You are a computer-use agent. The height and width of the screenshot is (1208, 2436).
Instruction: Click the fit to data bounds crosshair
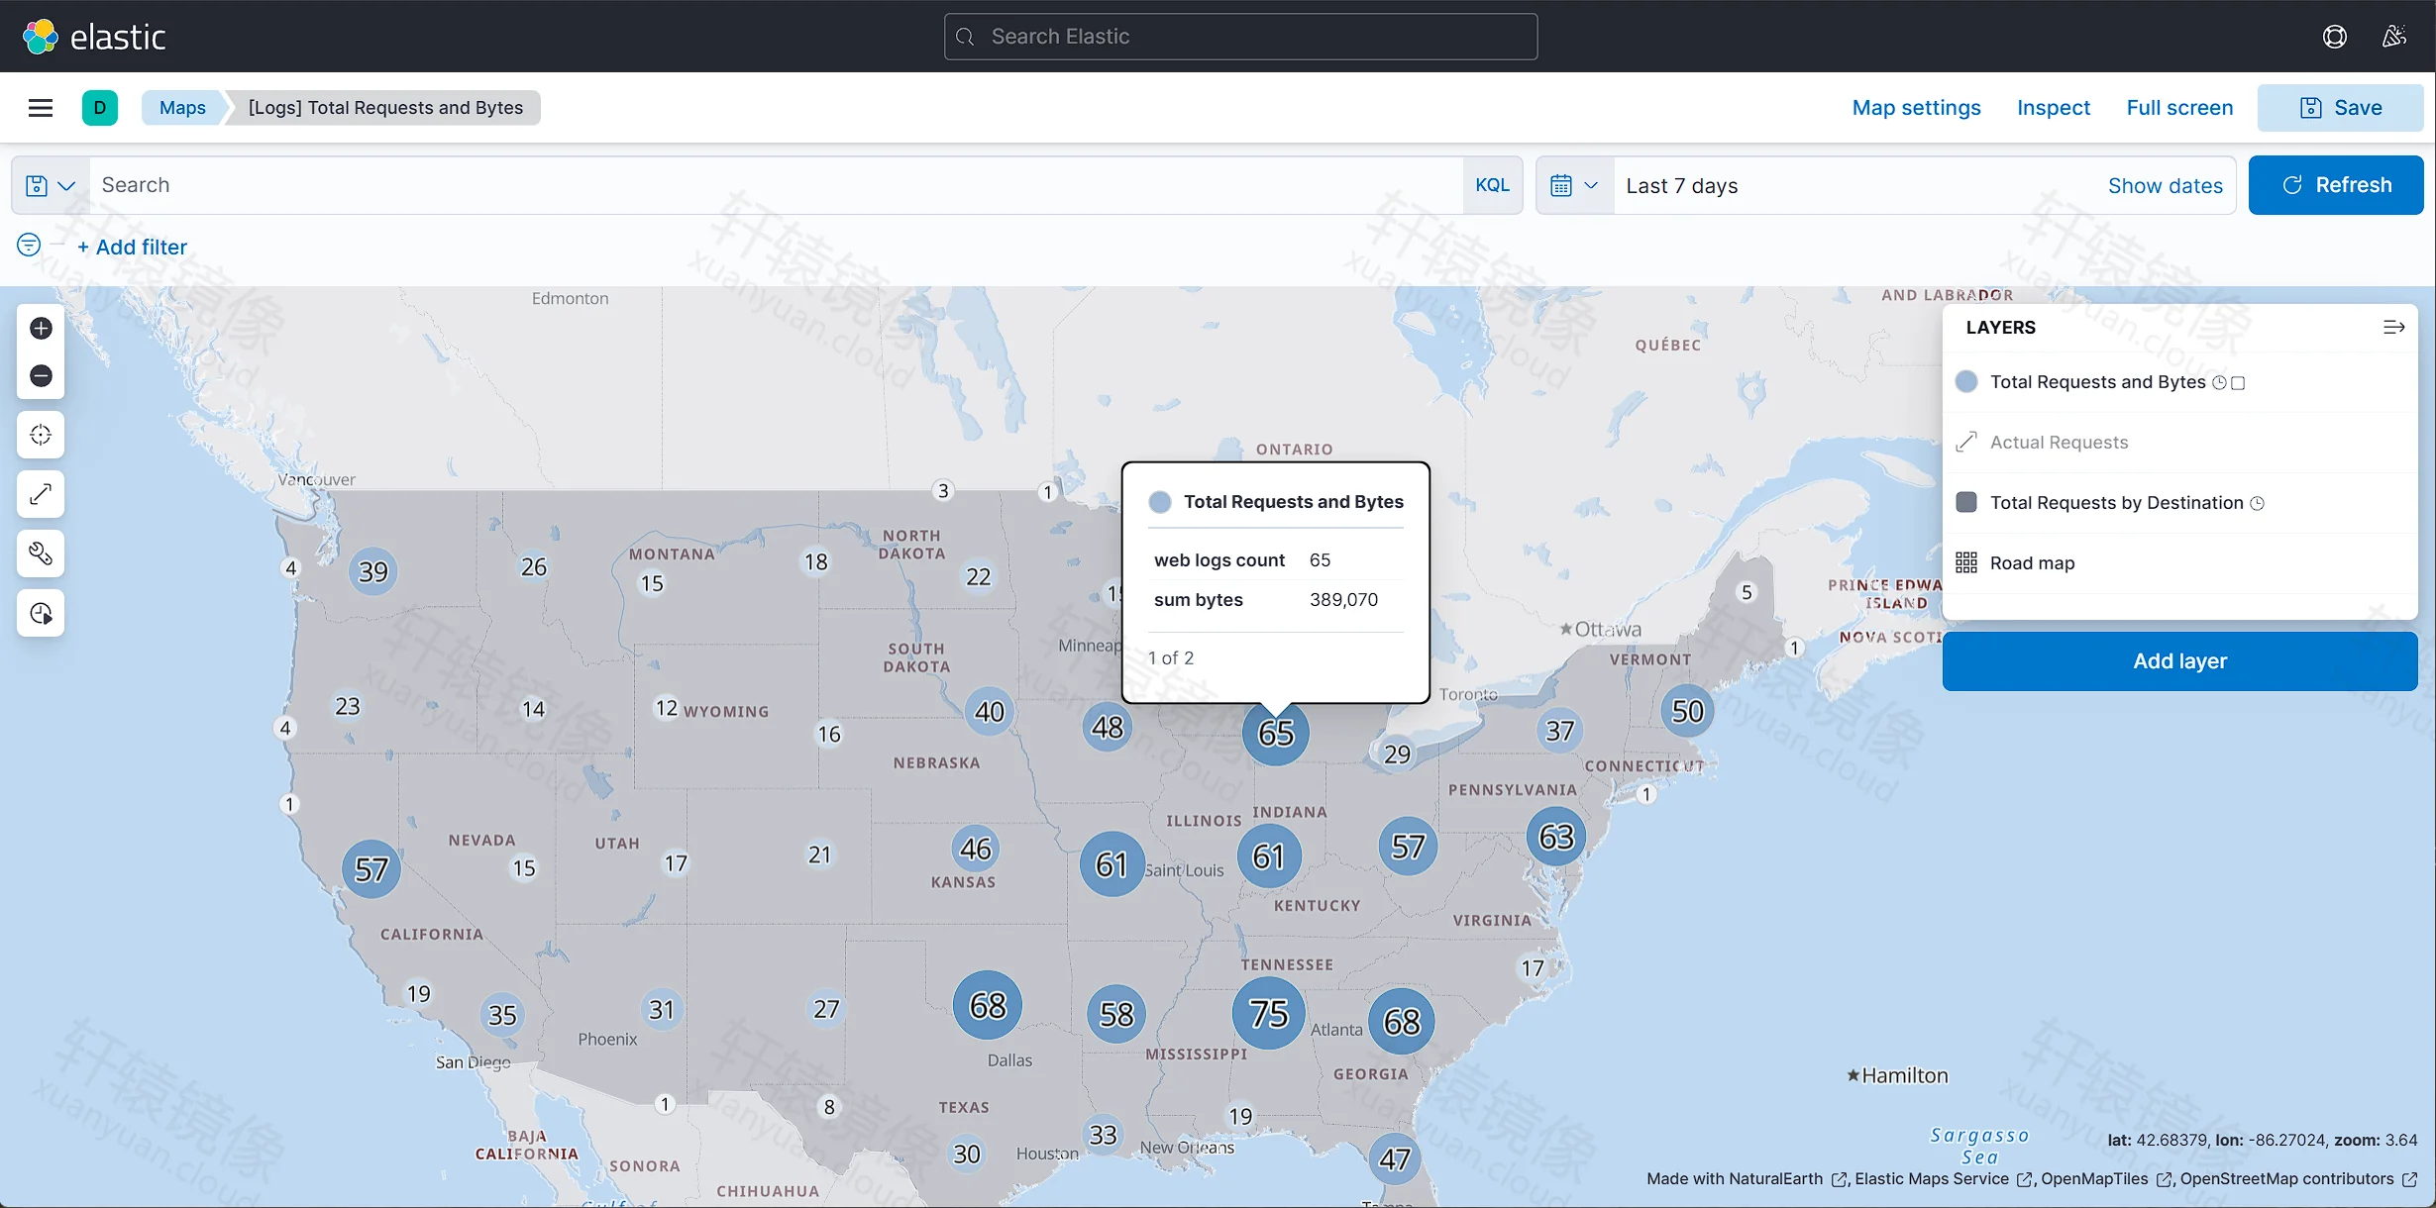41,435
